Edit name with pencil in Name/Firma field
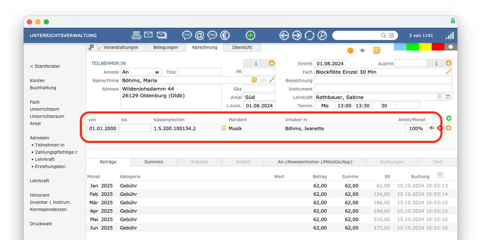This screenshot has width=481, height=240. (272, 80)
